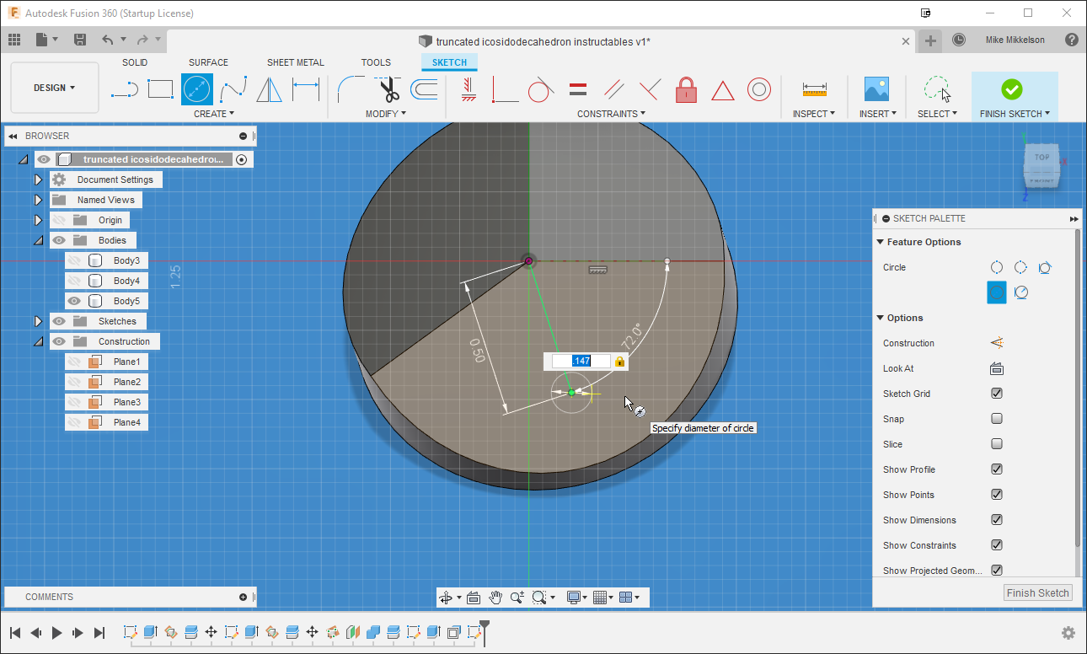Viewport: 1087px width, 654px height.
Task: Toggle visibility of Body5
Action: (x=73, y=300)
